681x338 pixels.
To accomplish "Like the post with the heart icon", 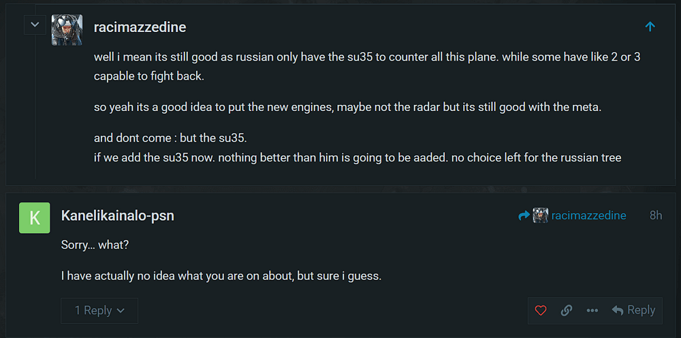I will [541, 310].
